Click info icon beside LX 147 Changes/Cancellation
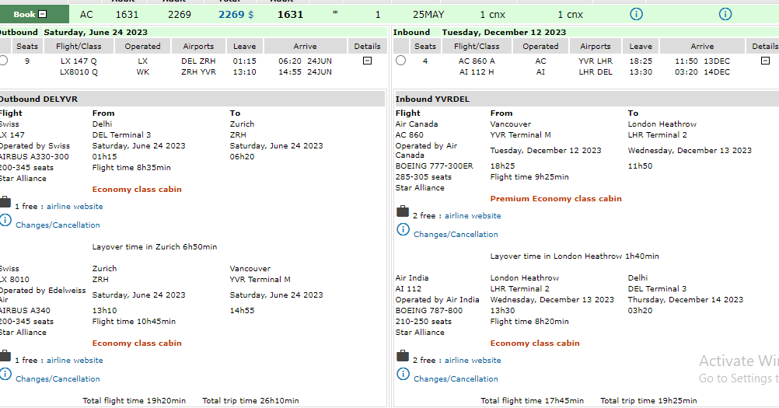The width and height of the screenshot is (779, 408). tap(6, 221)
